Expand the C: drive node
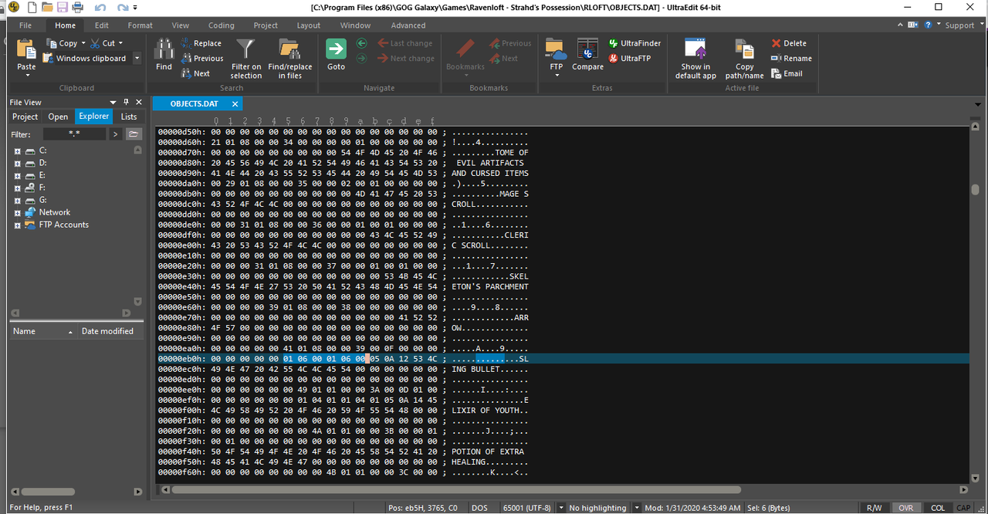 [x=17, y=150]
